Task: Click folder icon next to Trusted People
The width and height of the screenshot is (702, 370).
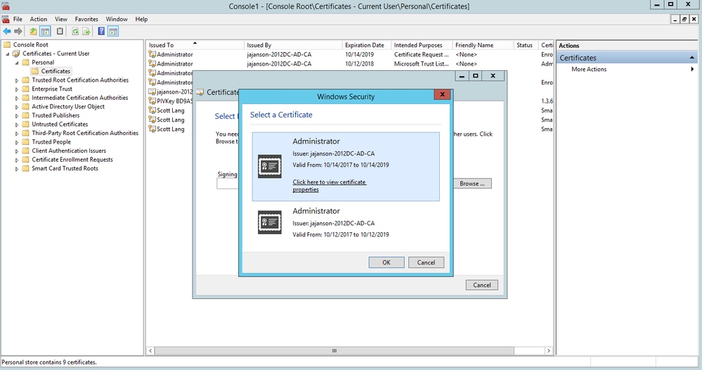Action: tap(25, 141)
